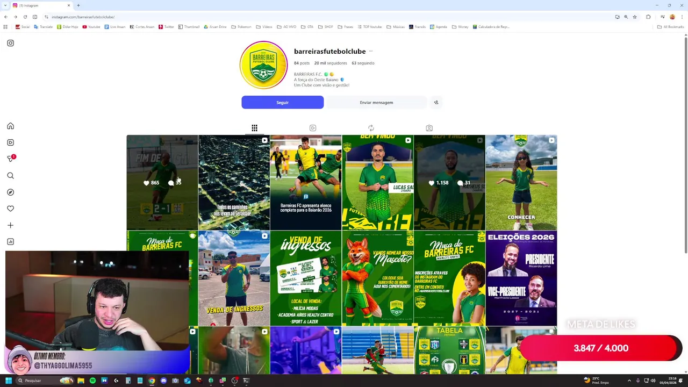Expand the AO VIVO bookmarks folder
This screenshot has width=688, height=387.
(287, 26)
